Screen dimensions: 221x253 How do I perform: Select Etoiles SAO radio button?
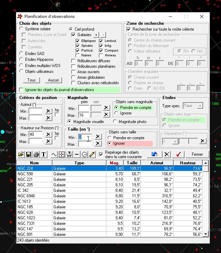[x=21, y=53]
